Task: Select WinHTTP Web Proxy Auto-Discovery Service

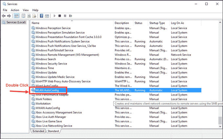Action: [63, 81]
